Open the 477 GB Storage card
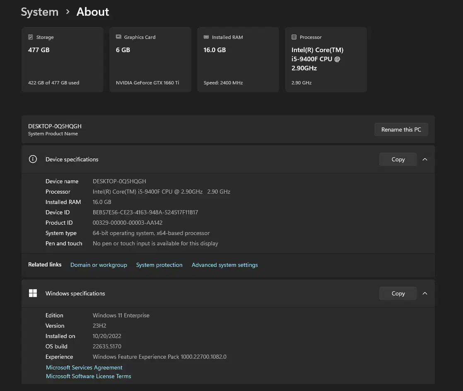Image resolution: width=463 pixels, height=391 pixels. (x=62, y=60)
